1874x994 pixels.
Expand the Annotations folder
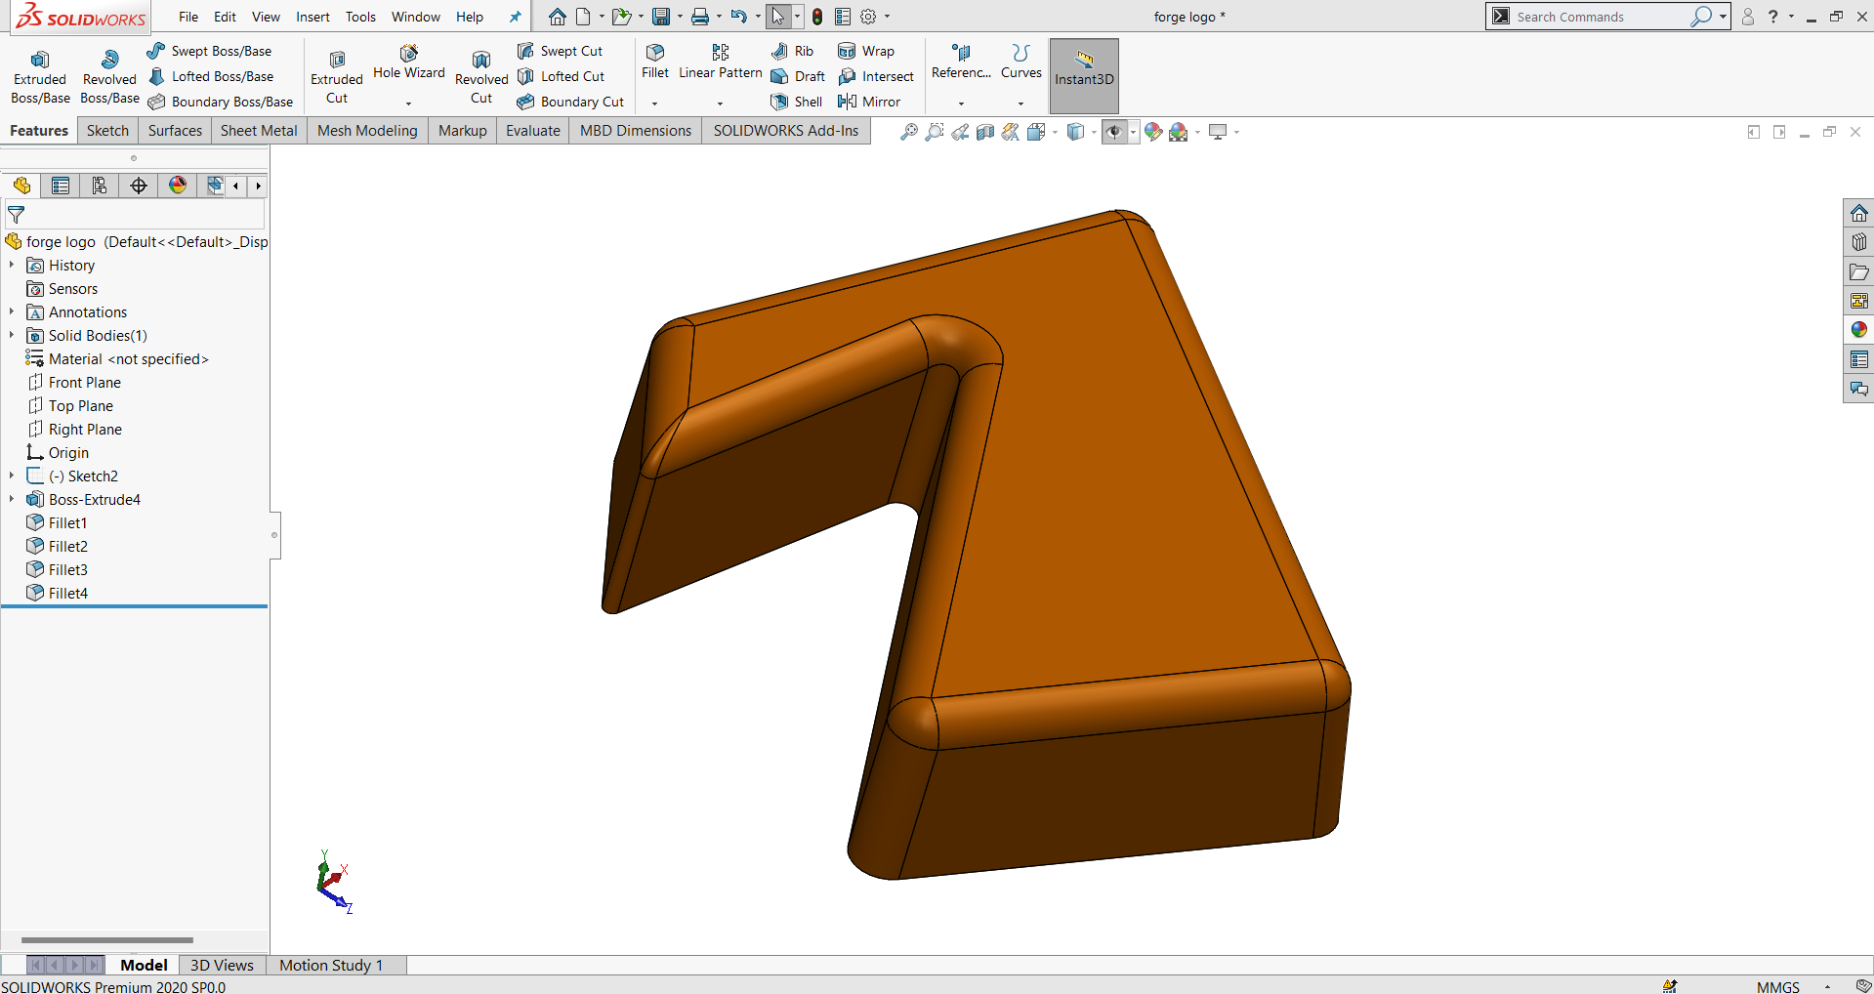(12, 311)
